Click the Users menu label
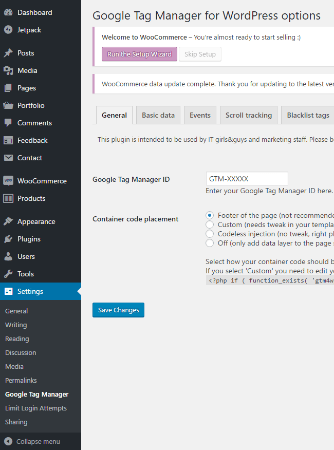 pos(26,256)
